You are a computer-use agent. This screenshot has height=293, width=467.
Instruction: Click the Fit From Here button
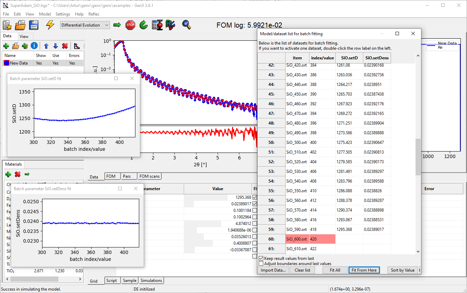364,270
